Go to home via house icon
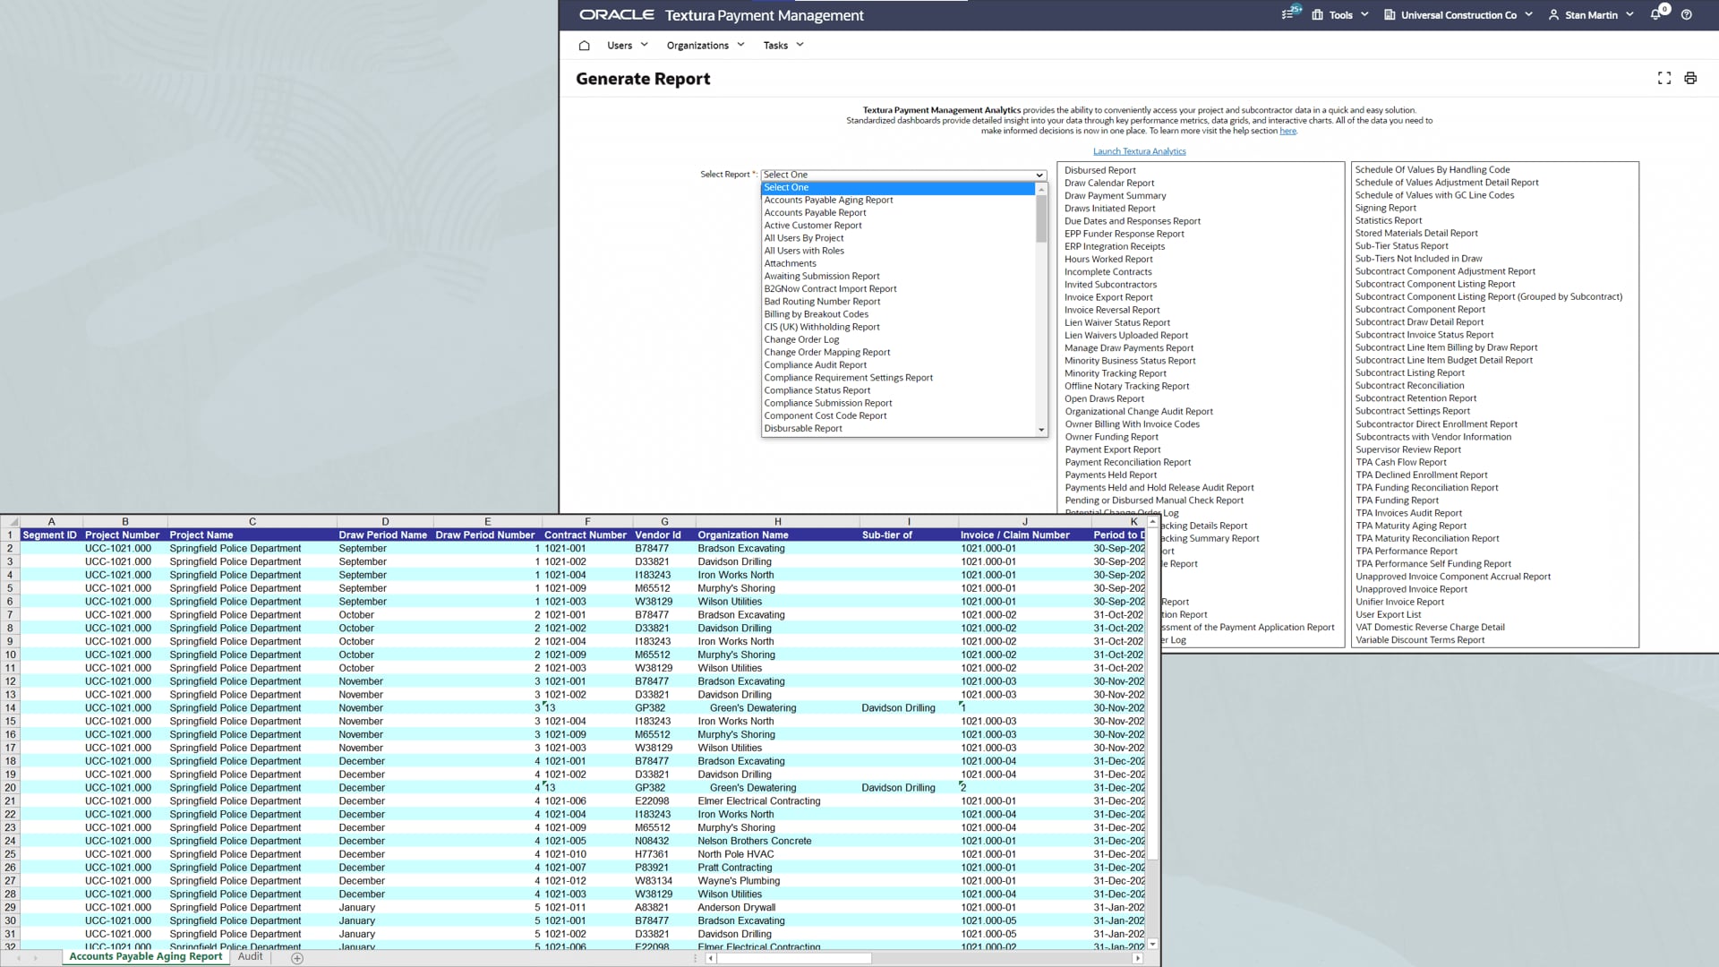 point(585,46)
